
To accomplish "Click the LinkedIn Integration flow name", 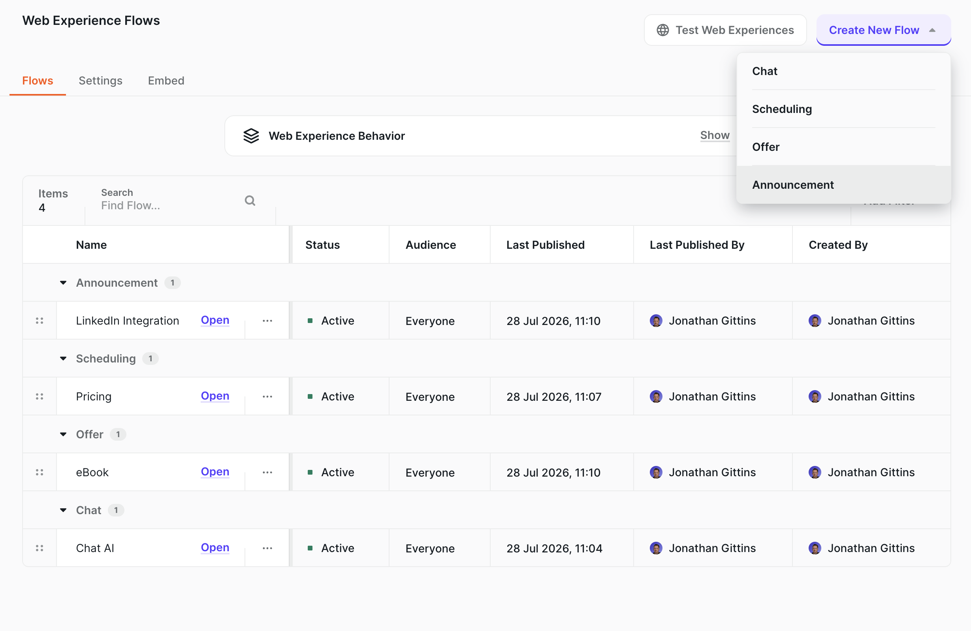I will point(127,321).
